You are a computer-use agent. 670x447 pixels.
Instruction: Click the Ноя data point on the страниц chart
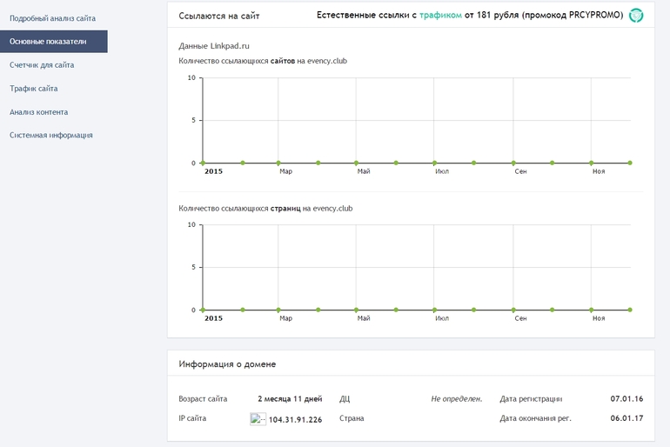tap(592, 310)
